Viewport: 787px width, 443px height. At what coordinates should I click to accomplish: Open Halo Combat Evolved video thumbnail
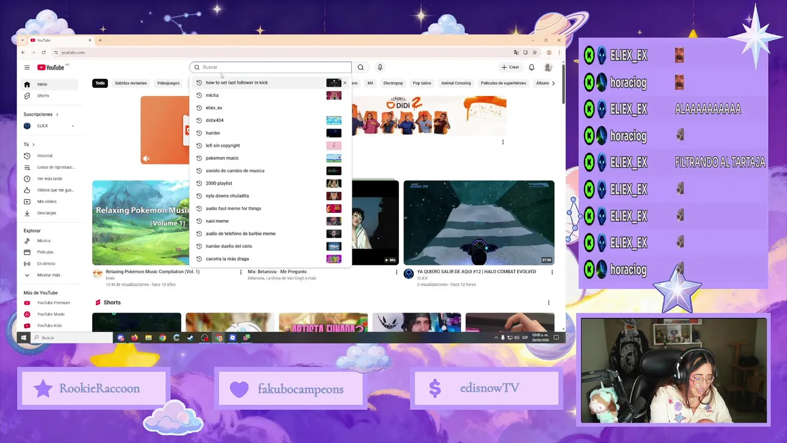[479, 223]
